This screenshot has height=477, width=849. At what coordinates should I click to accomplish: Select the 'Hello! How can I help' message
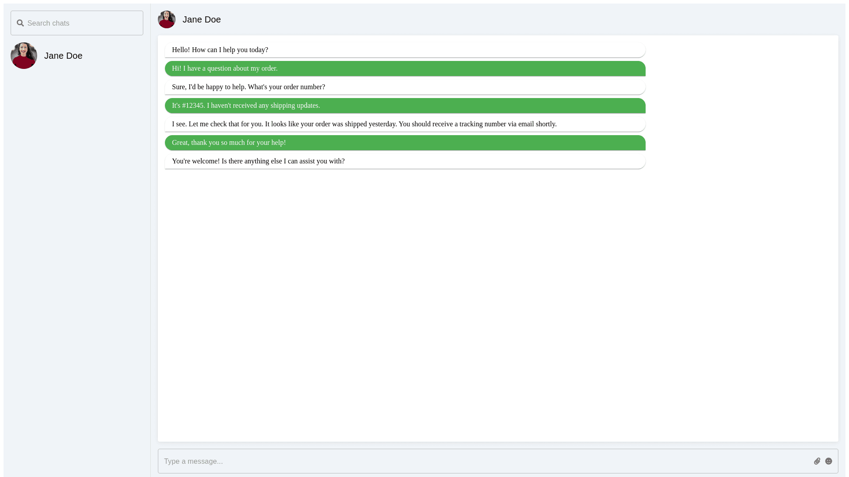[220, 50]
